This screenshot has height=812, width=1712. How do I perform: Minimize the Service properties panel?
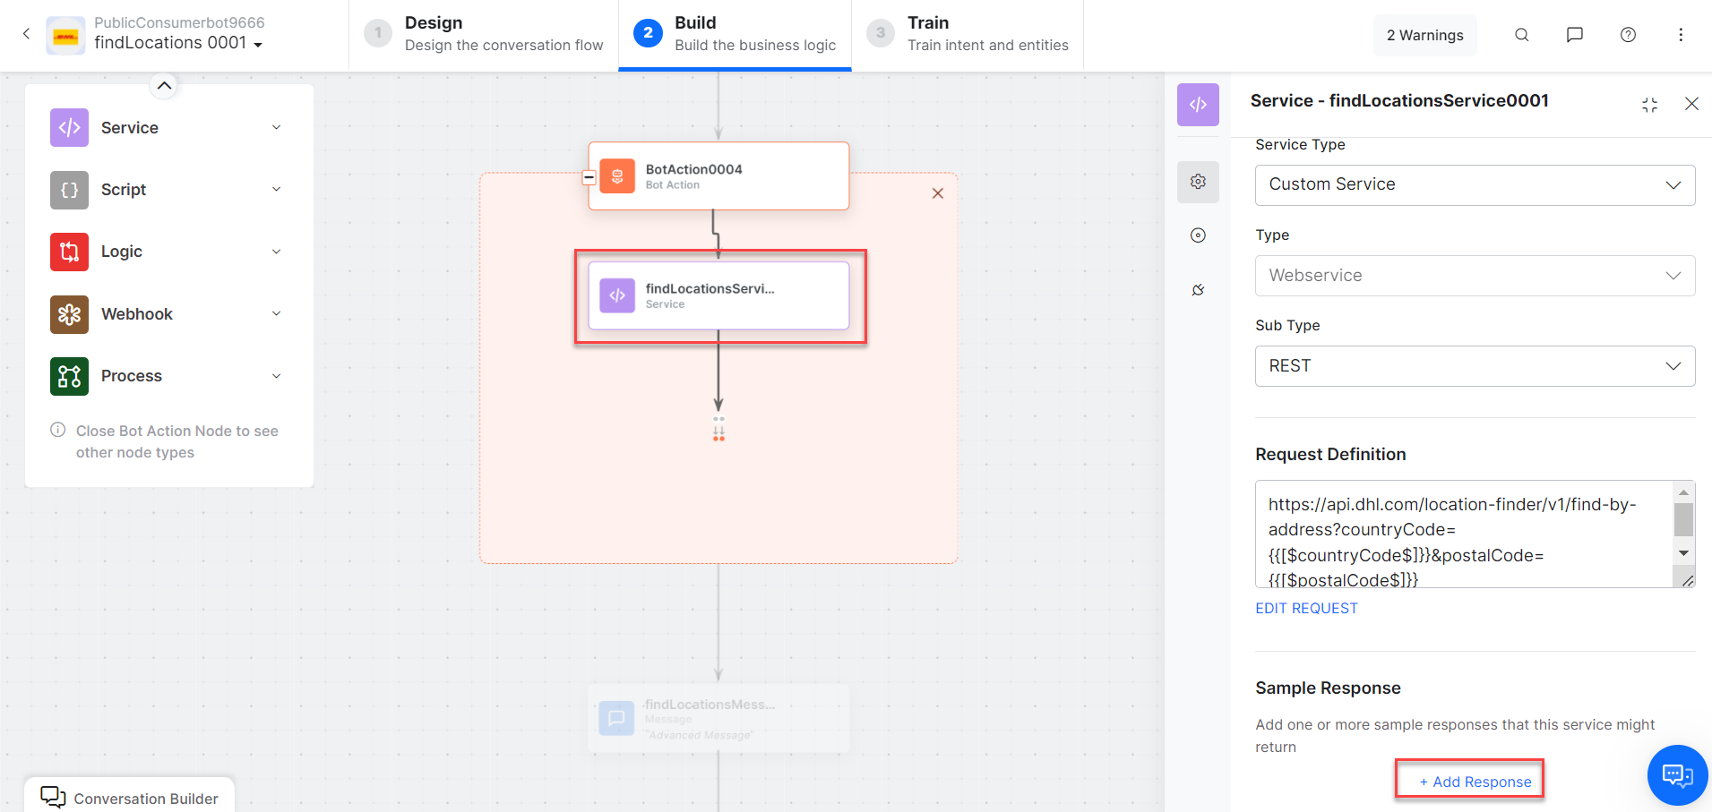point(1649,105)
